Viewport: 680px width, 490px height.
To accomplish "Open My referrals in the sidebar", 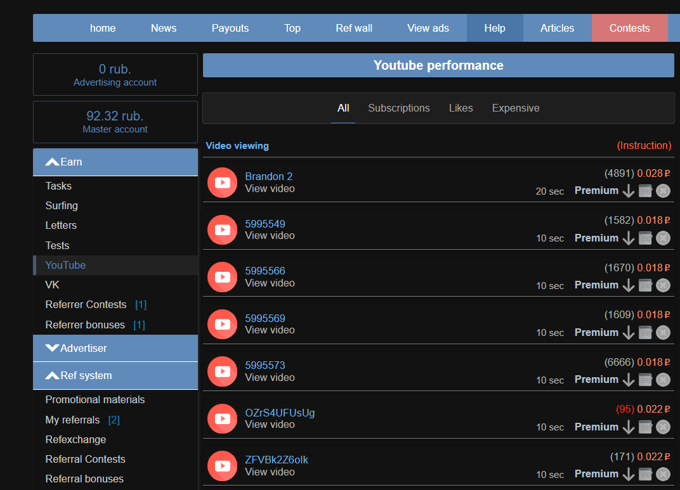I will click(x=72, y=420).
